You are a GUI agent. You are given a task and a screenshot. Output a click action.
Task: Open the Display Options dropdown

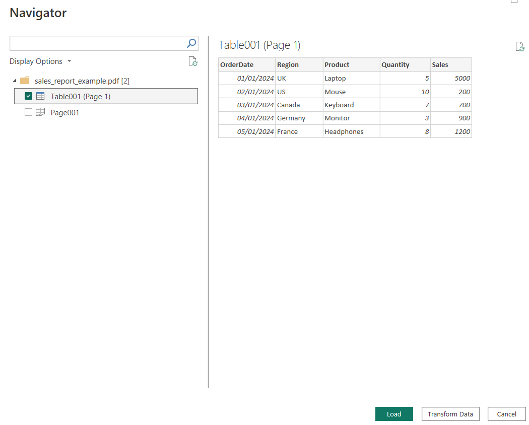[x=40, y=61]
